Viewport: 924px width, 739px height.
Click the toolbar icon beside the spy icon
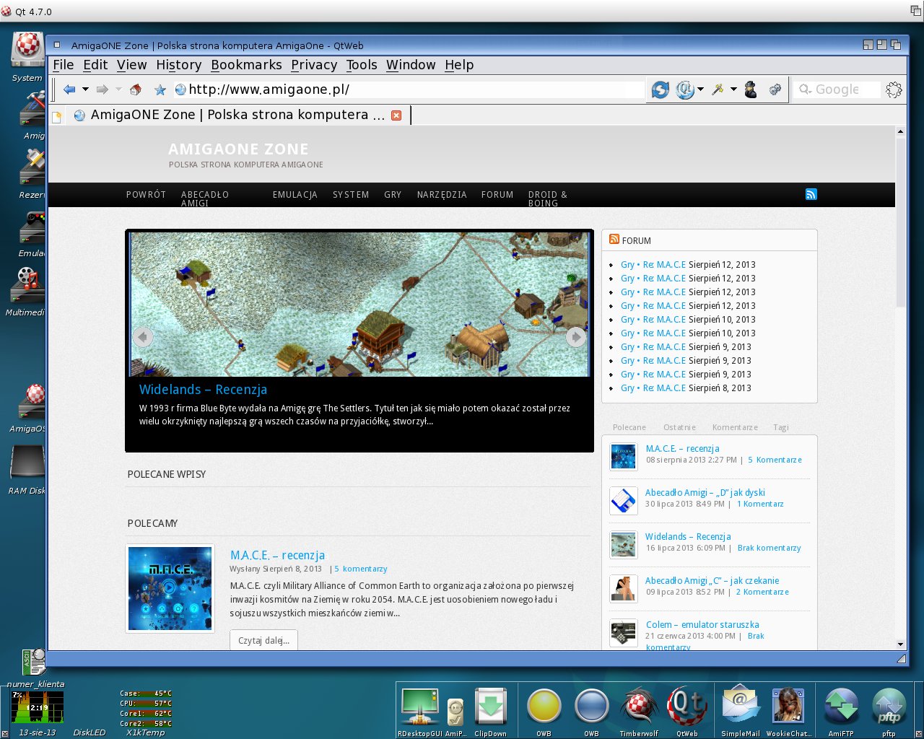[775, 89]
